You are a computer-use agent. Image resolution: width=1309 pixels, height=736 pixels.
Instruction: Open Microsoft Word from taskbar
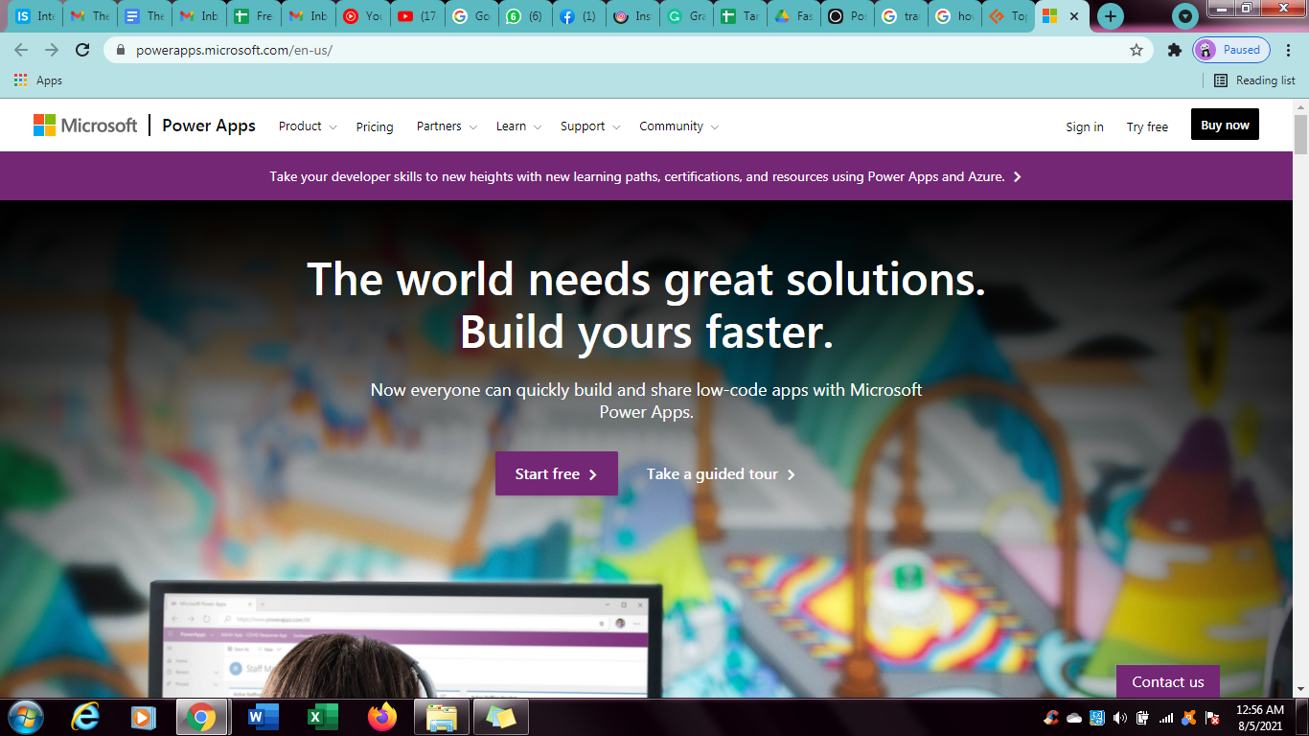tap(263, 717)
